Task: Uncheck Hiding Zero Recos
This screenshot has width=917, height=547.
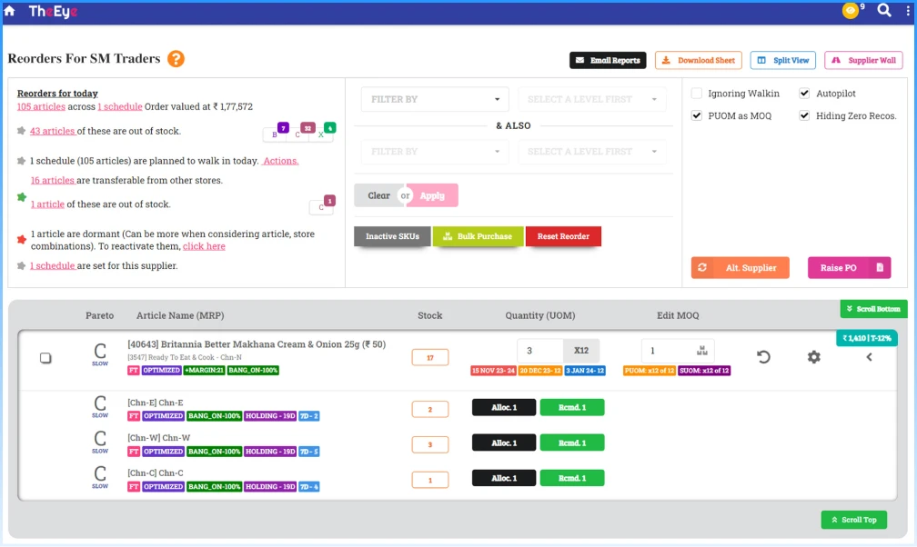Action: [804, 115]
